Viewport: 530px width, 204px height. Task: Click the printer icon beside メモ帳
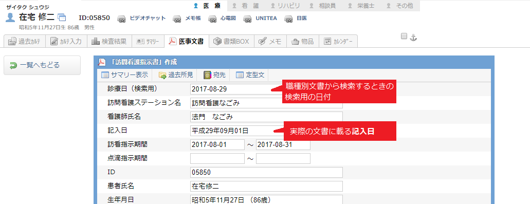[177, 18]
